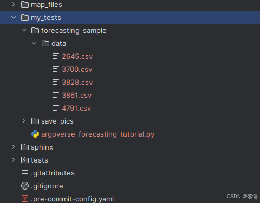Click the Python icon of argoverse_forecasting_tutorial.py

(x=35, y=134)
